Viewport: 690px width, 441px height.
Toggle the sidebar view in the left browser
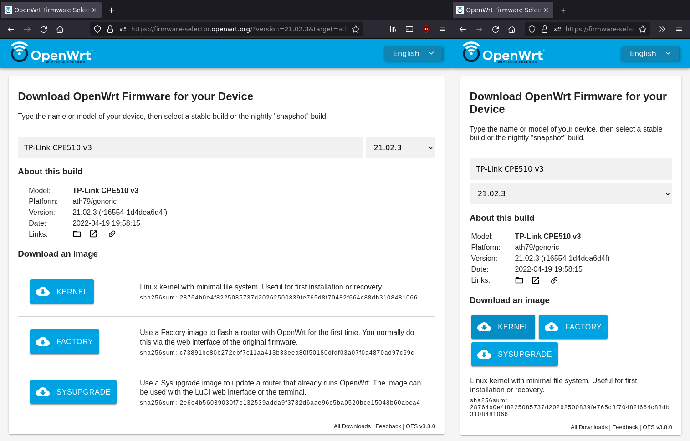409,29
